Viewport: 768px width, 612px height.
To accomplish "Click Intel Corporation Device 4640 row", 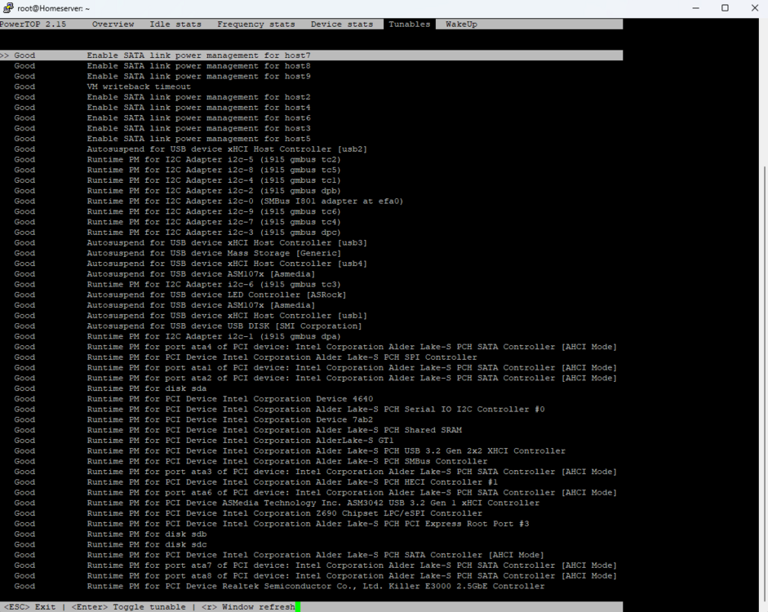I will pos(193,399).
